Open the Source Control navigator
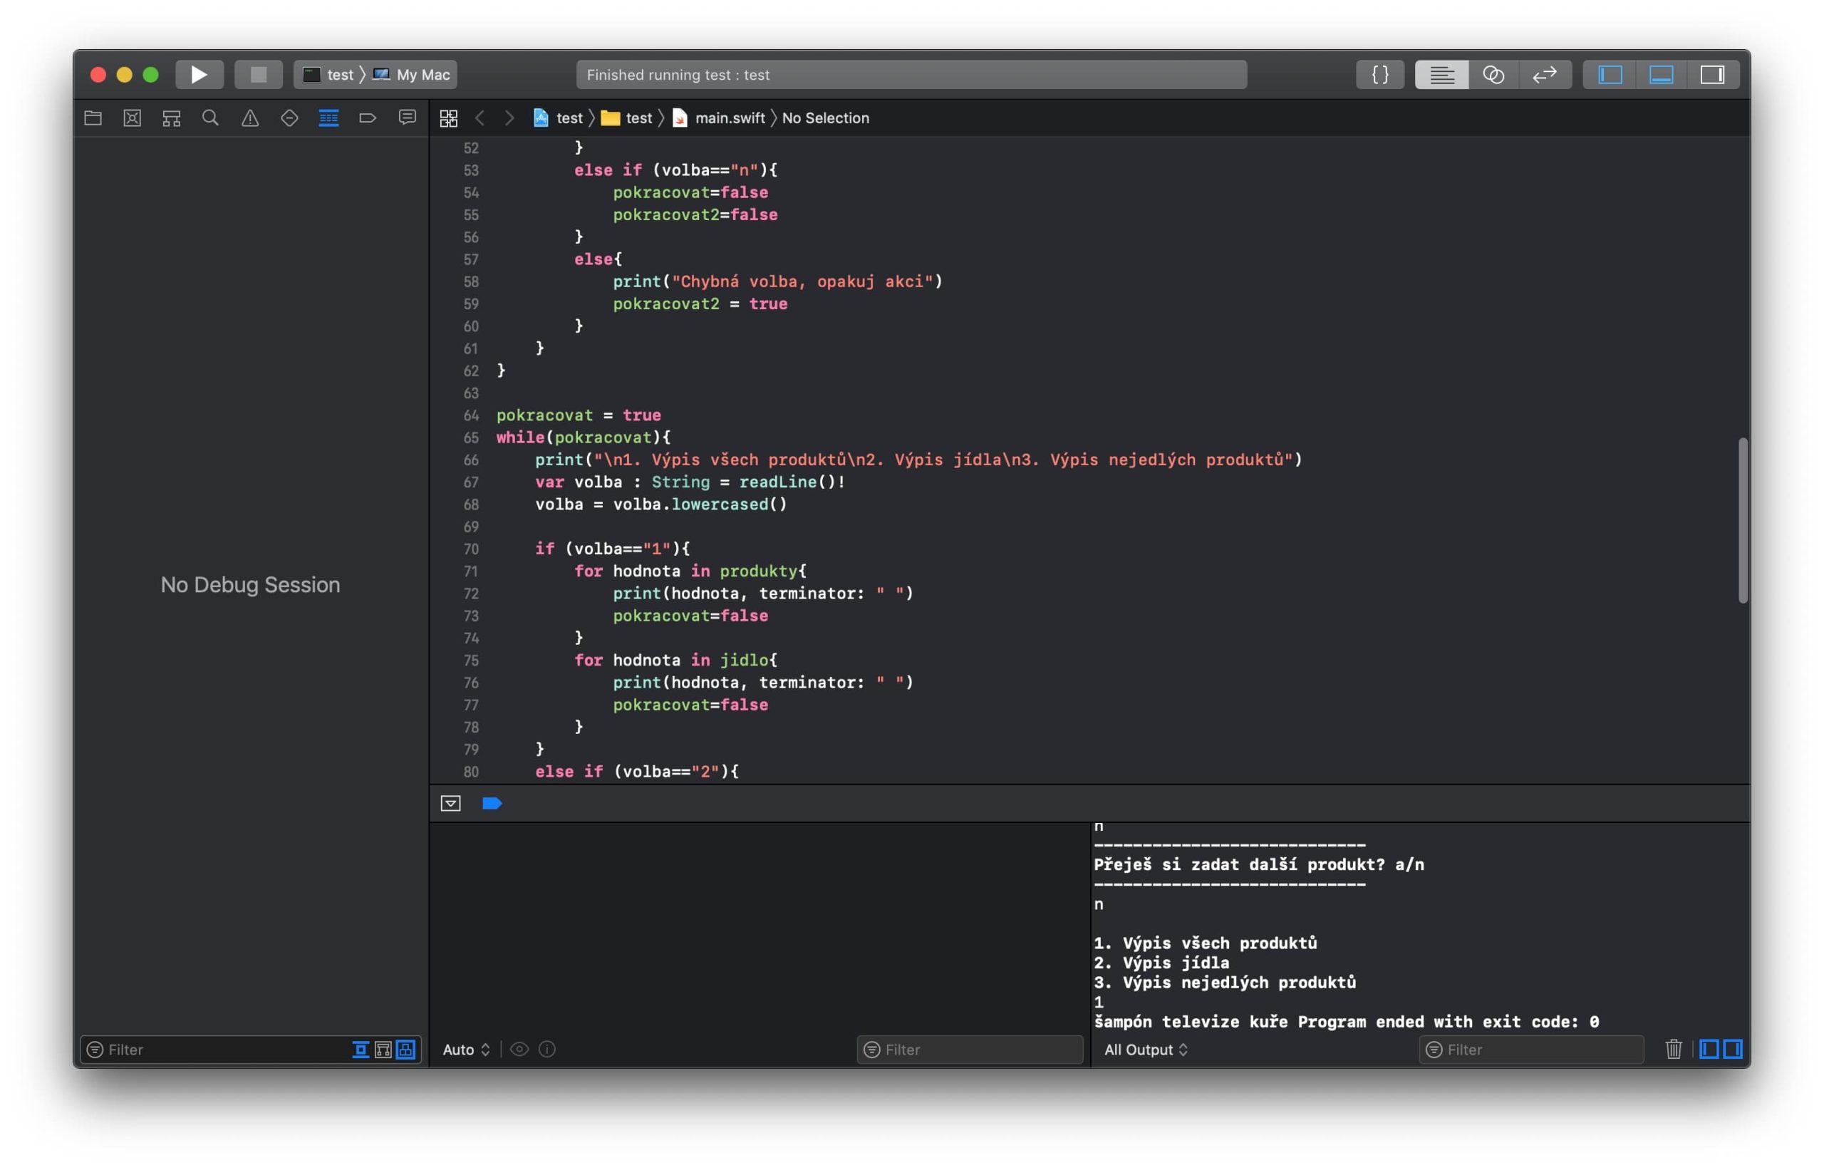Image resolution: width=1824 pixels, height=1165 pixels. (133, 118)
